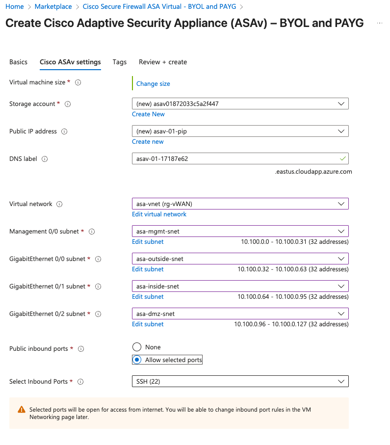390x445 pixels.
Task: Go to Review + create tab
Action: [x=163, y=62]
